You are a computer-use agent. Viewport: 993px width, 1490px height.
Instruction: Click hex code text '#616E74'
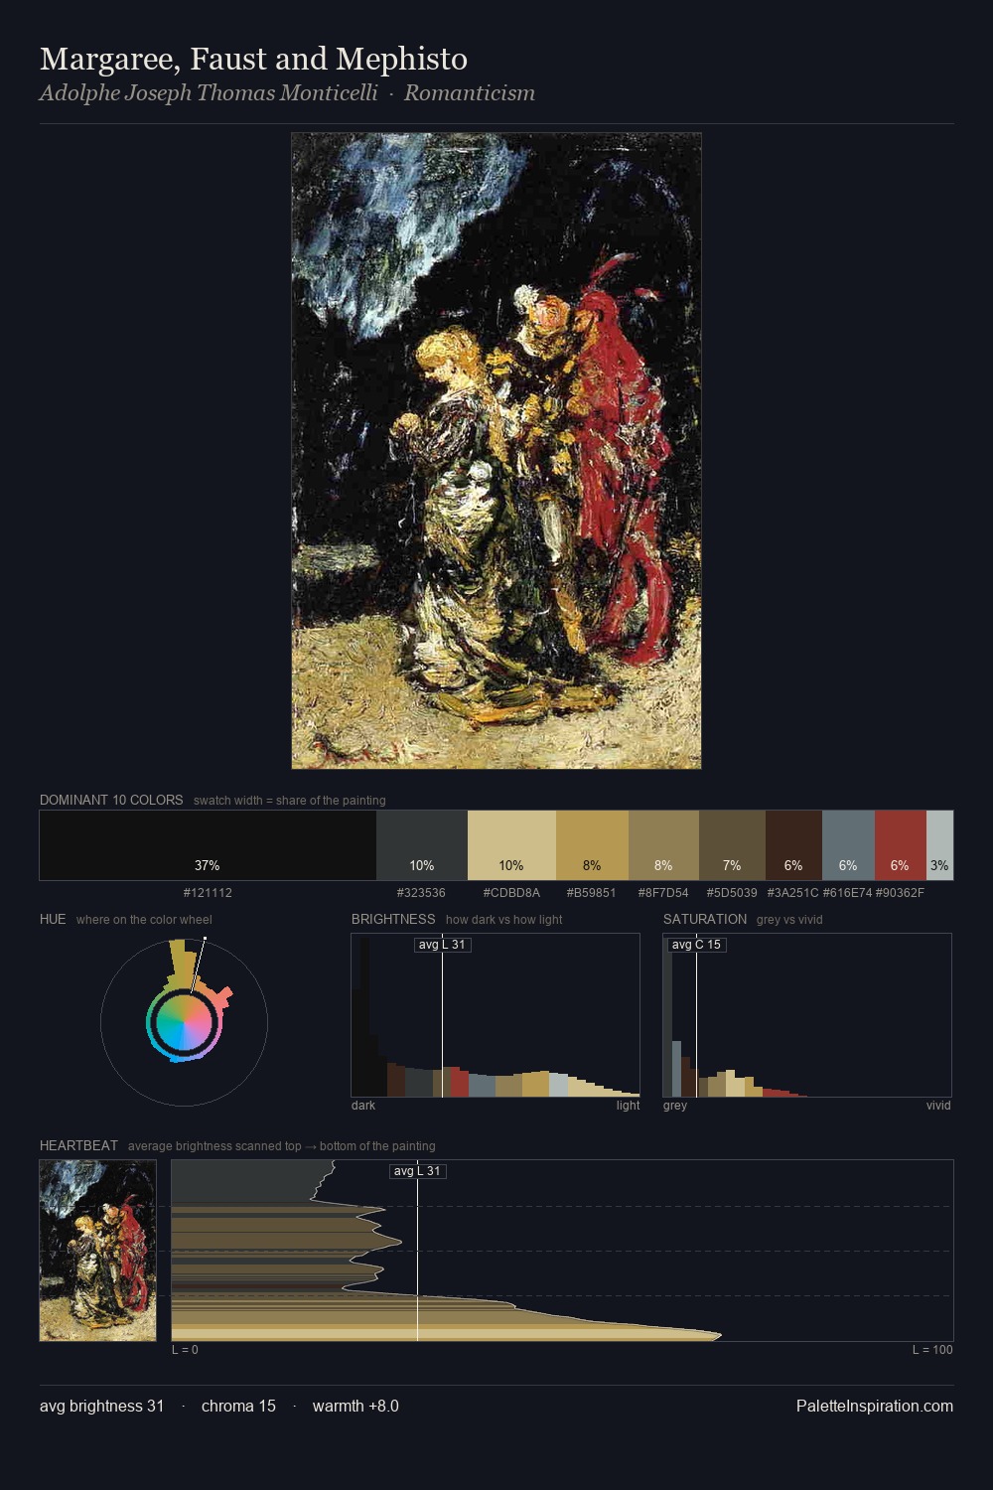click(x=848, y=892)
